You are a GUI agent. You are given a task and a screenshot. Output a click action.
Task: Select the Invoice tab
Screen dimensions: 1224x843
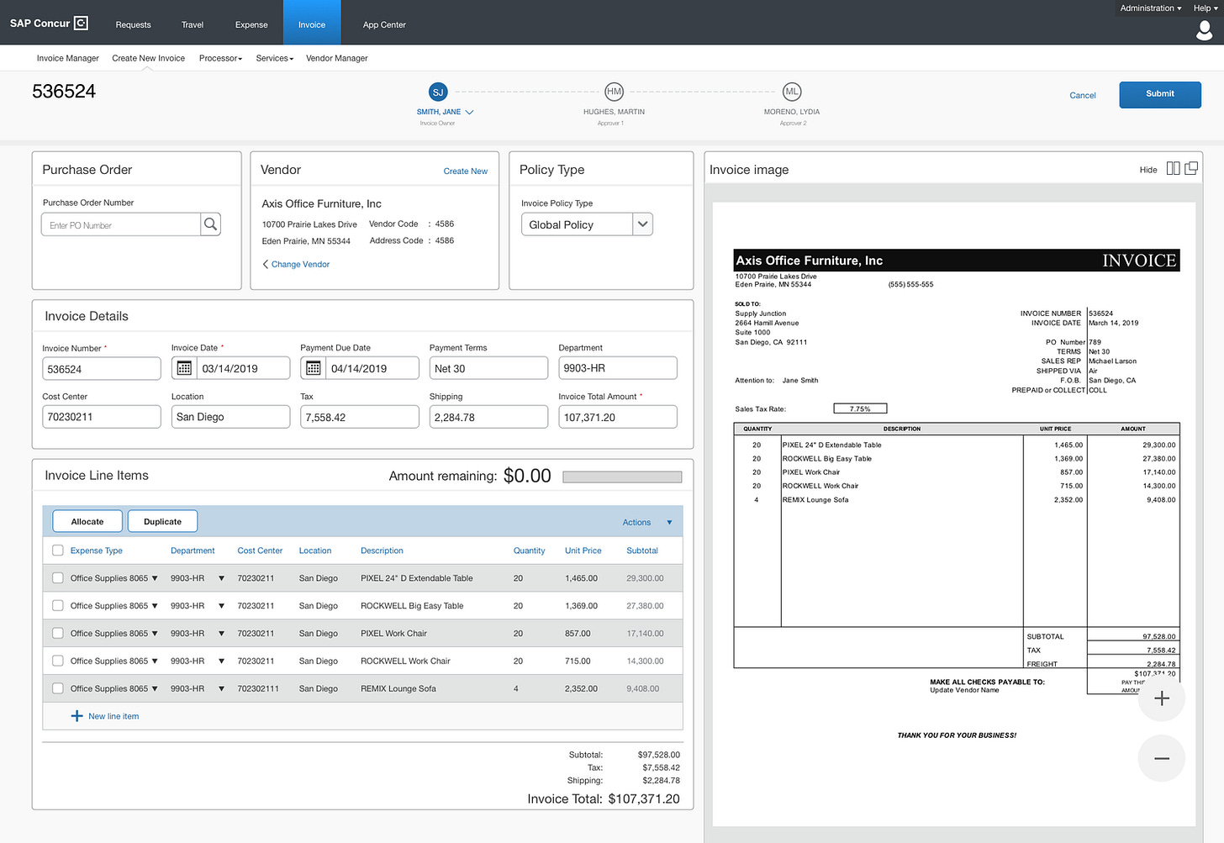pyautogui.click(x=312, y=23)
